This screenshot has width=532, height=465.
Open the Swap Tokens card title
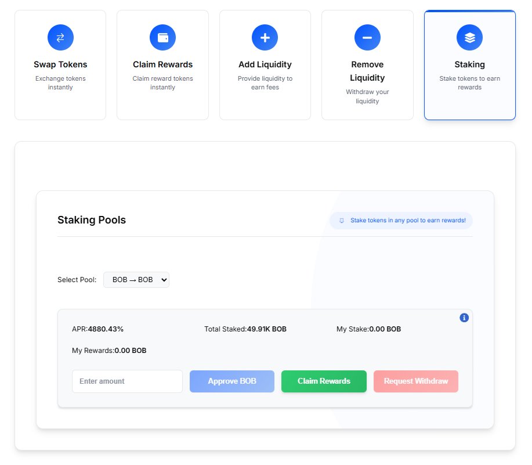click(60, 64)
